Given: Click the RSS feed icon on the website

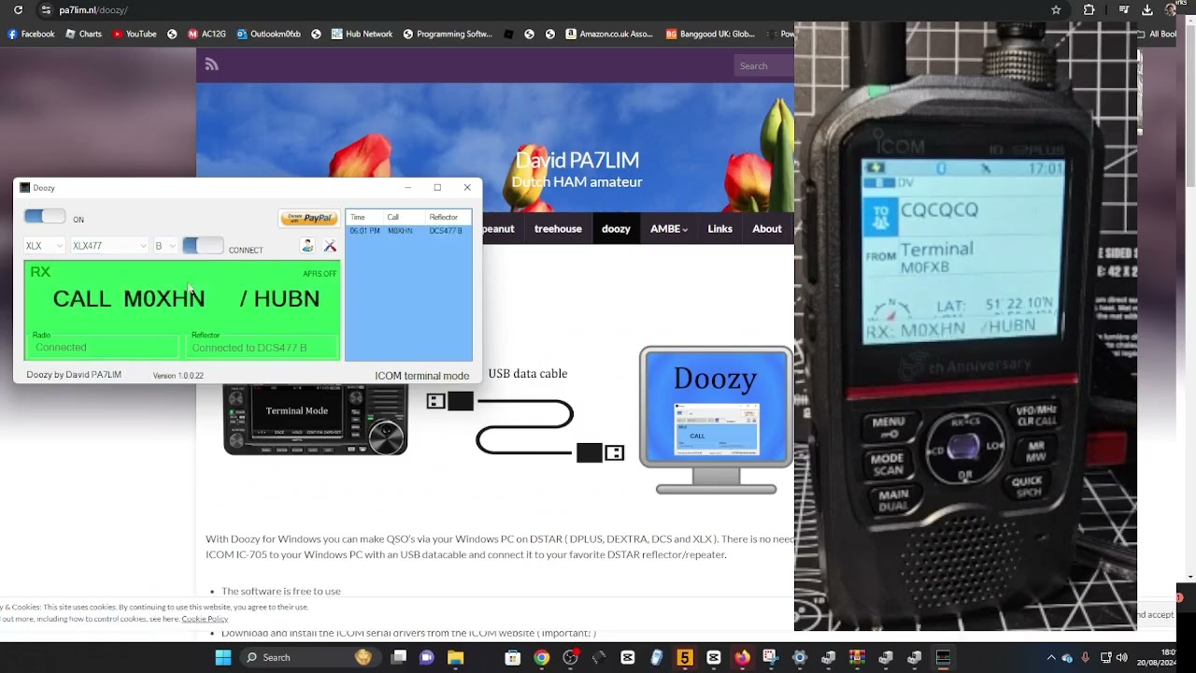Looking at the screenshot, I should pyautogui.click(x=212, y=64).
